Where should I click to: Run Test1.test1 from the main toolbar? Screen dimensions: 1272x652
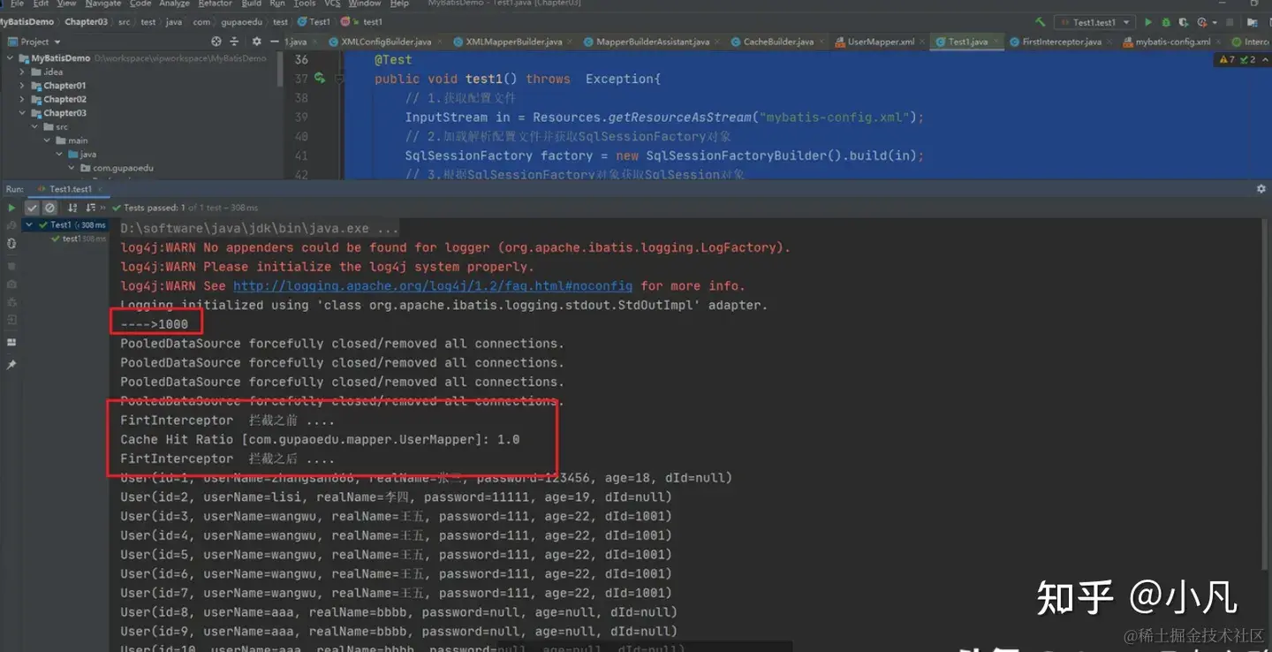point(1148,22)
